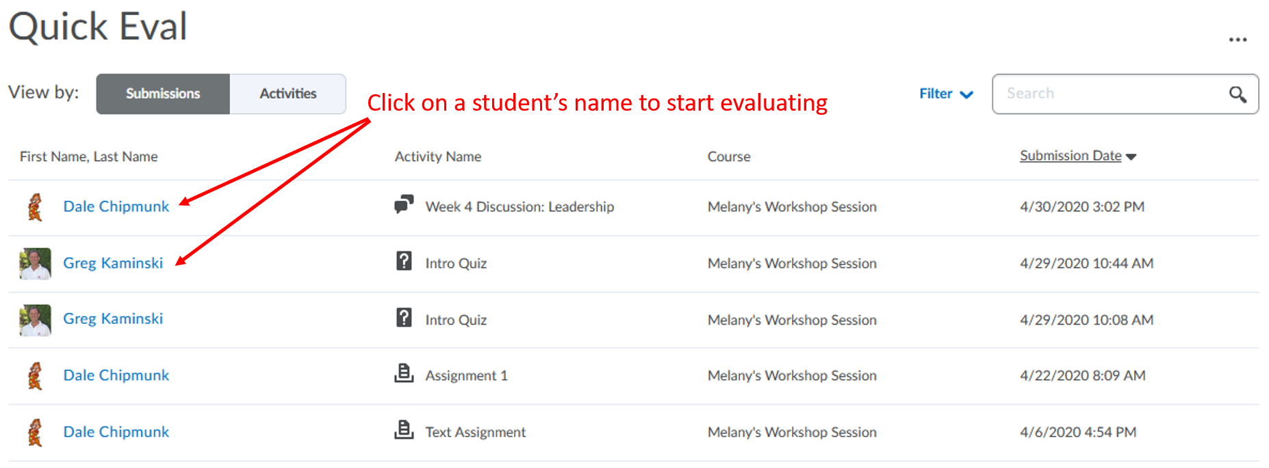Open Dale Chipmunk's Week 4 Discussion submission
This screenshot has width=1269, height=468.
tap(116, 206)
